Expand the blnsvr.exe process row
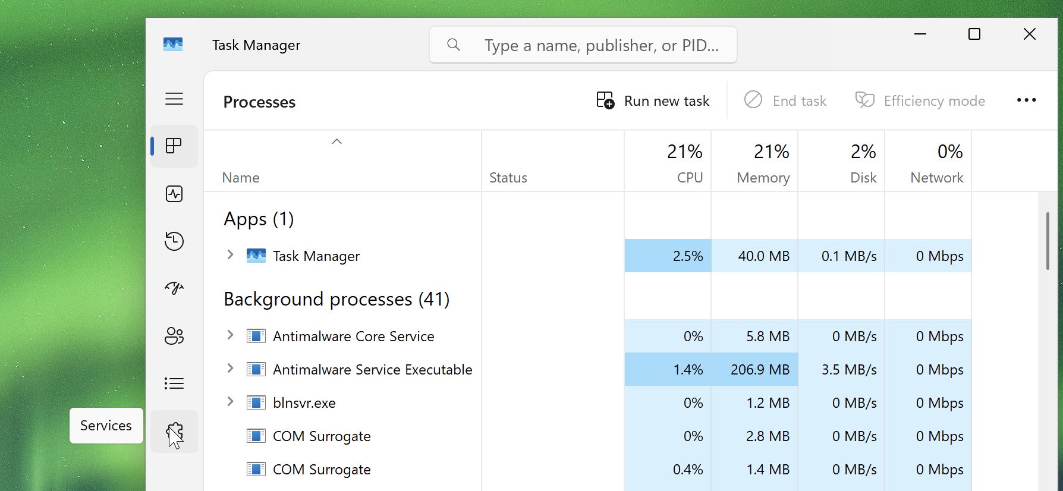 click(230, 402)
